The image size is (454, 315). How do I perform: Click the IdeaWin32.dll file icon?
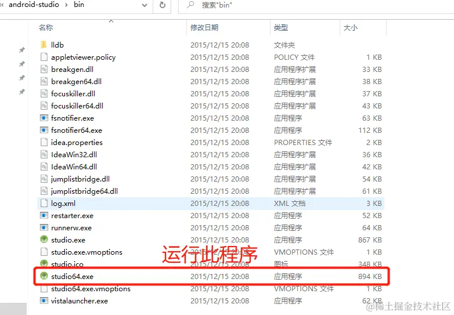coord(44,154)
